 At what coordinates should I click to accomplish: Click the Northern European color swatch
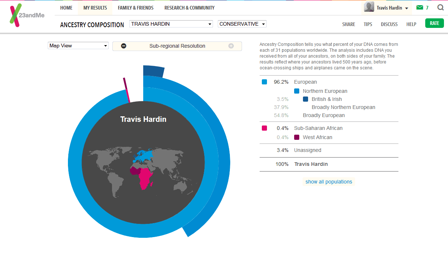click(x=297, y=91)
